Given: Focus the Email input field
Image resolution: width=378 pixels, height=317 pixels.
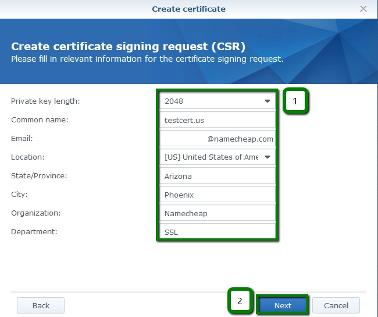Looking at the screenshot, I should 216,139.
